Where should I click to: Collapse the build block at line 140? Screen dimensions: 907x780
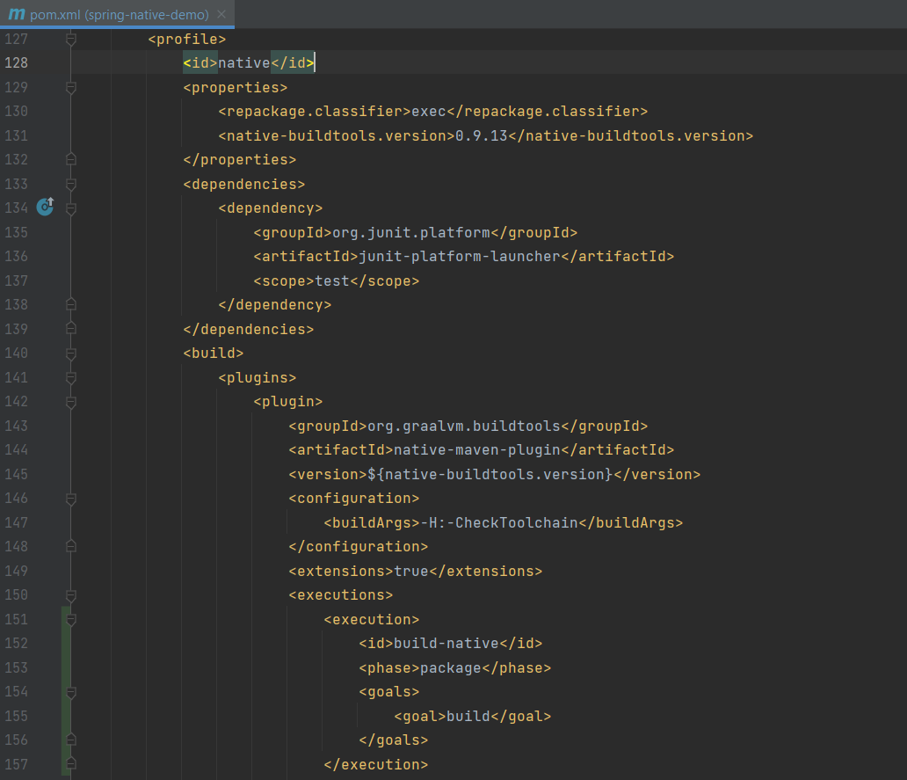pos(71,354)
